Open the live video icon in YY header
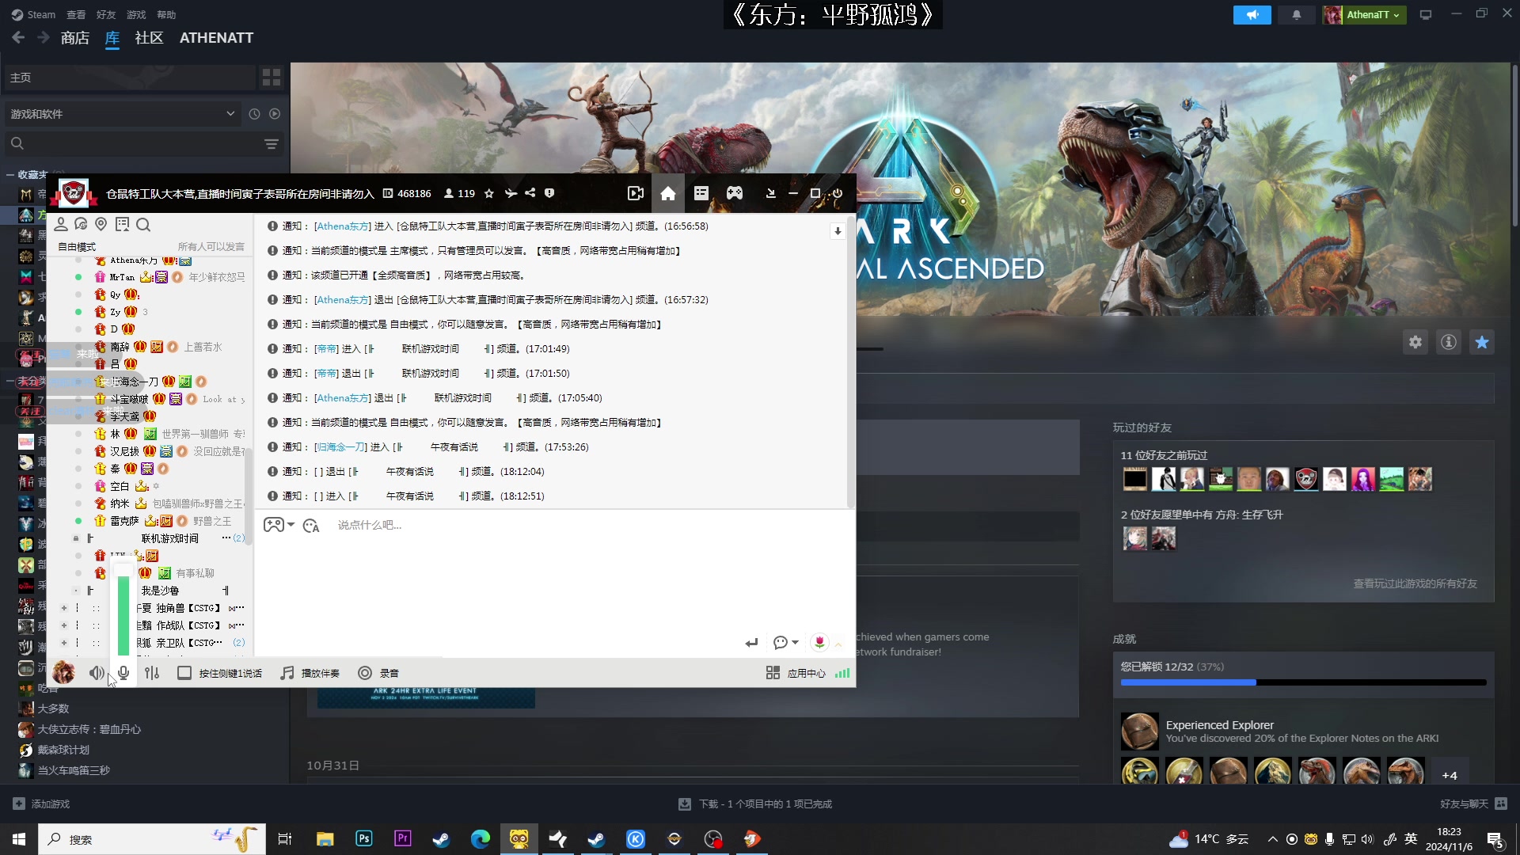The width and height of the screenshot is (1520, 855). [635, 194]
